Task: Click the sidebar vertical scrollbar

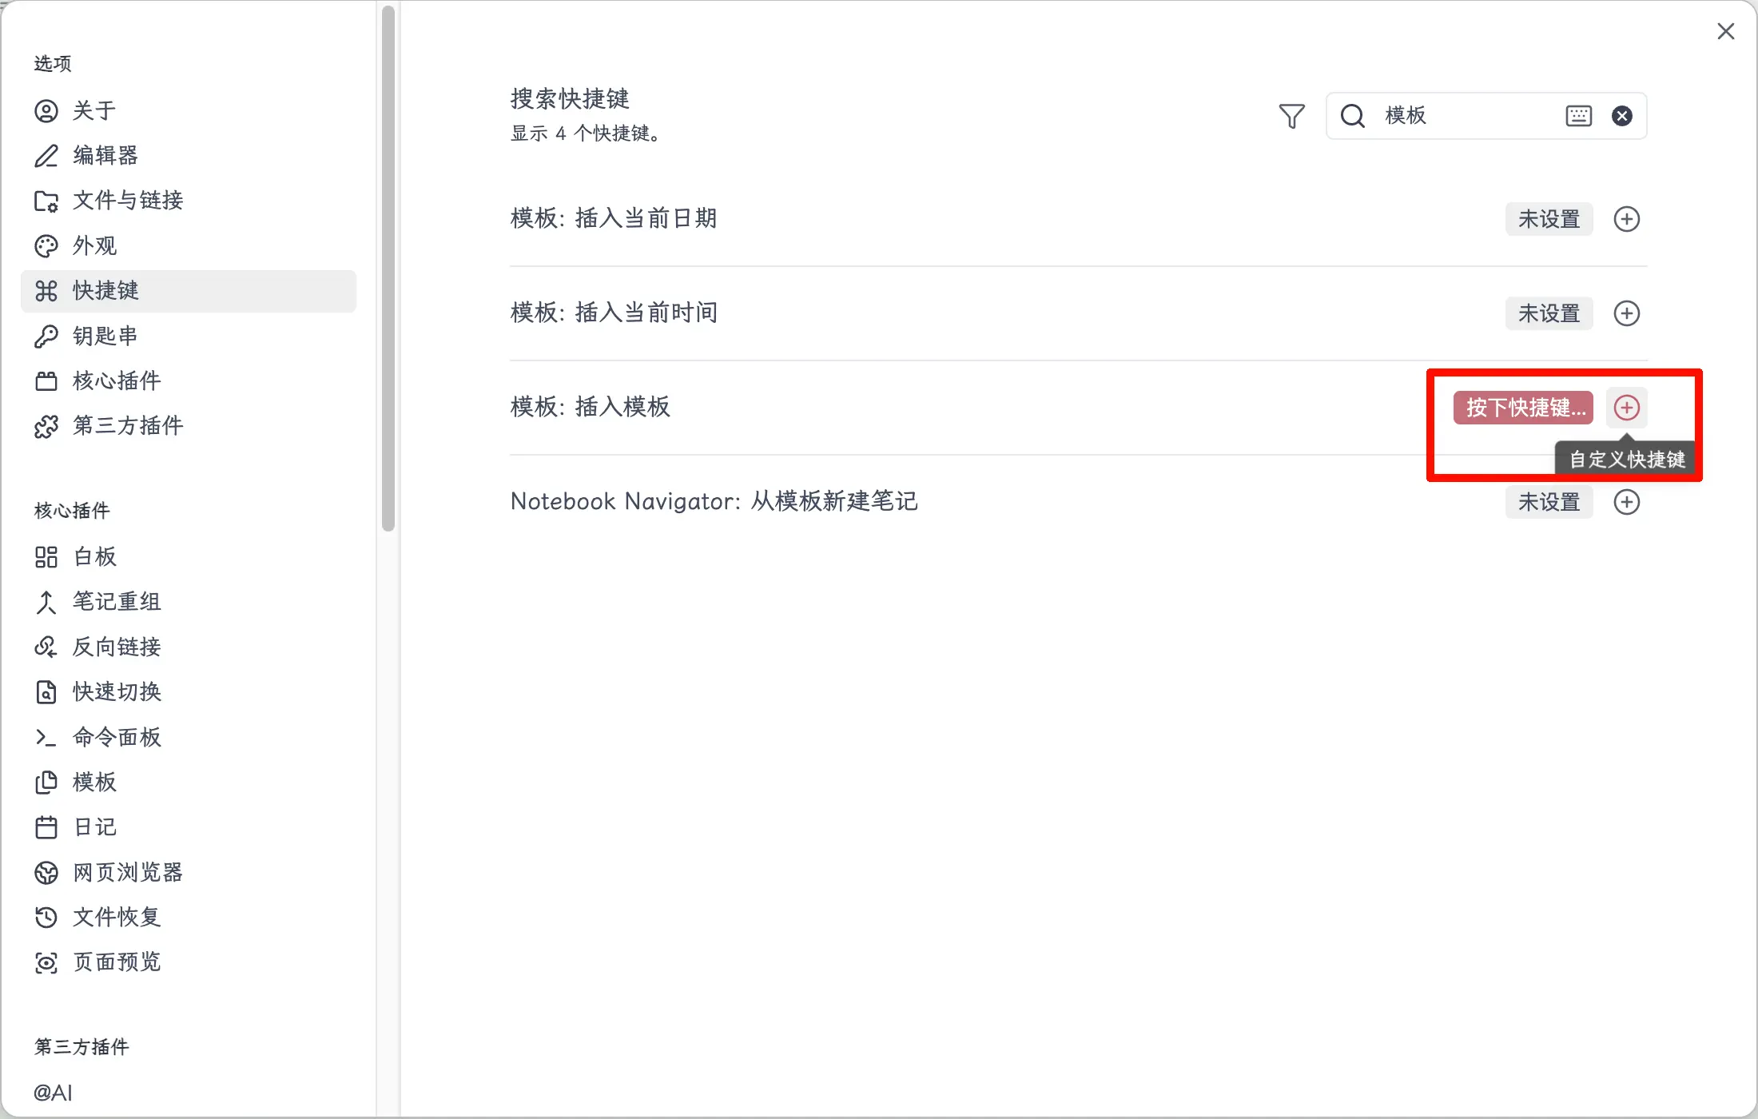Action: click(x=388, y=268)
